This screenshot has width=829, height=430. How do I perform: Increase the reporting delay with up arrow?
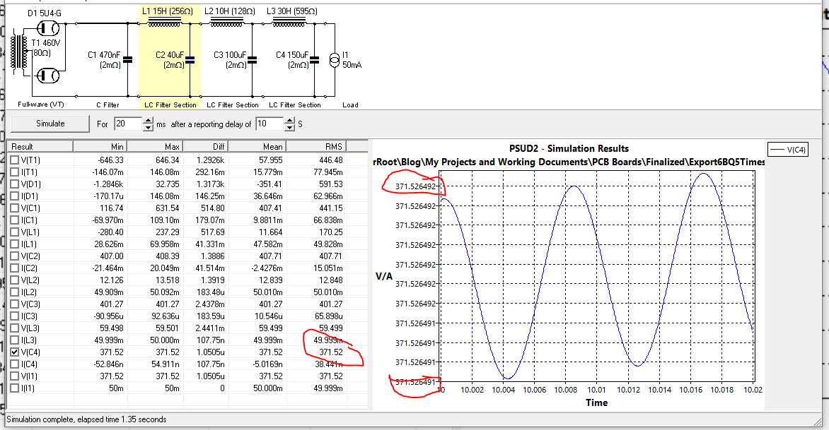click(x=289, y=120)
